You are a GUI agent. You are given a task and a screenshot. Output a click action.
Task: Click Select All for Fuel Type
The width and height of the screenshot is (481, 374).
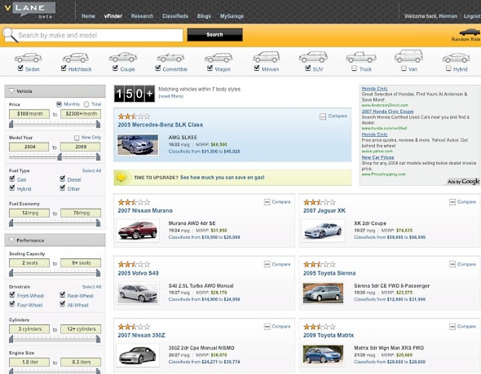[x=91, y=170]
